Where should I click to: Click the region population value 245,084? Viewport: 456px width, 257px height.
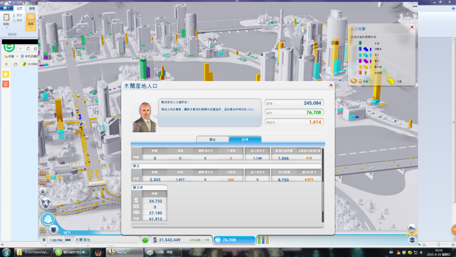[x=312, y=103]
